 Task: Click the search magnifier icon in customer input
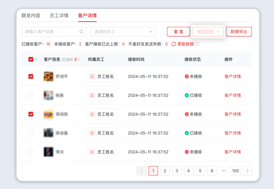click(81, 32)
